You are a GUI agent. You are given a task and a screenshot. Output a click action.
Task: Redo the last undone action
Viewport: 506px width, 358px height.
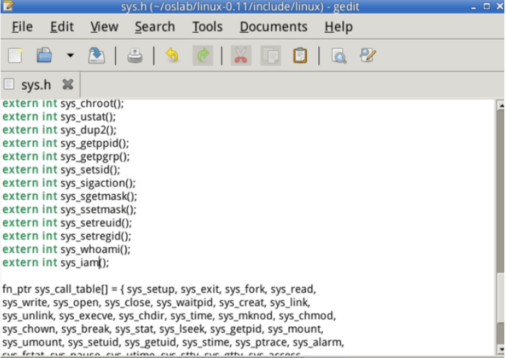pos(203,56)
